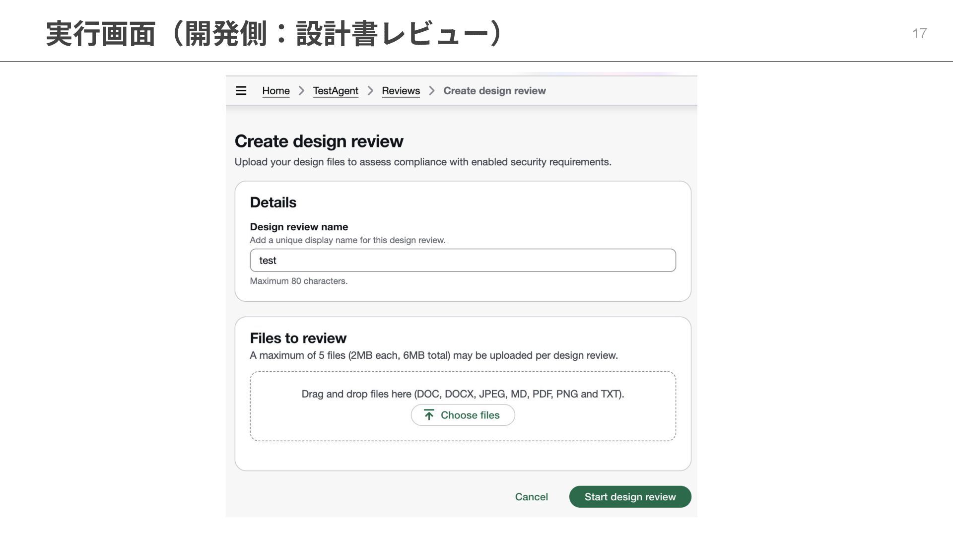953x536 pixels.
Task: Click the chevron after Reviews breadcrumb
Action: (x=432, y=91)
